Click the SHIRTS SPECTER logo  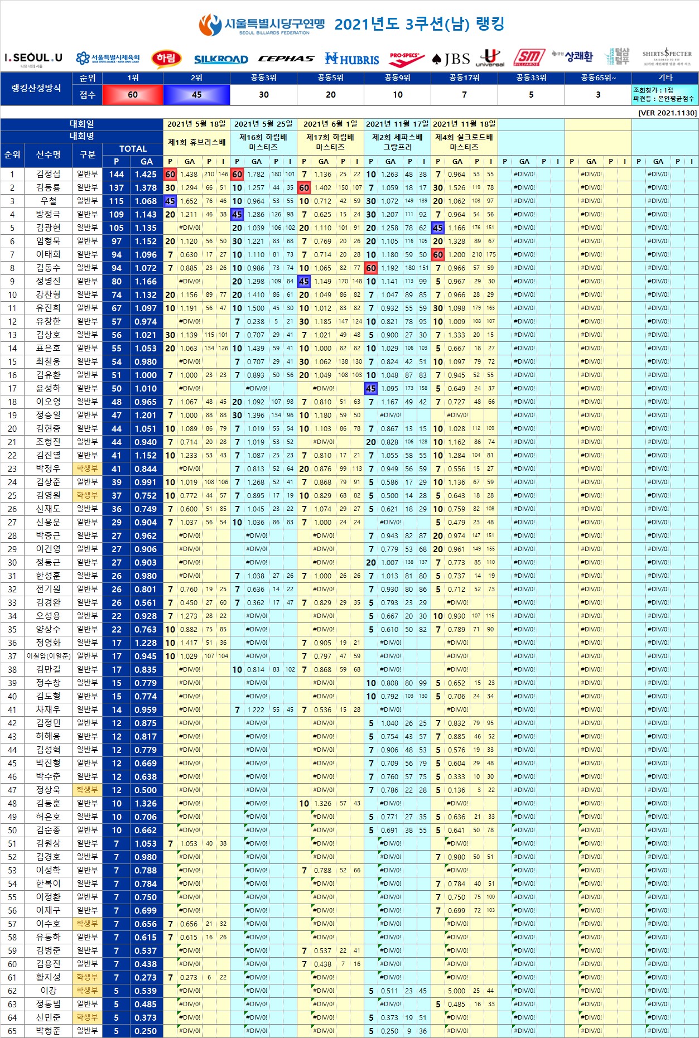(667, 57)
